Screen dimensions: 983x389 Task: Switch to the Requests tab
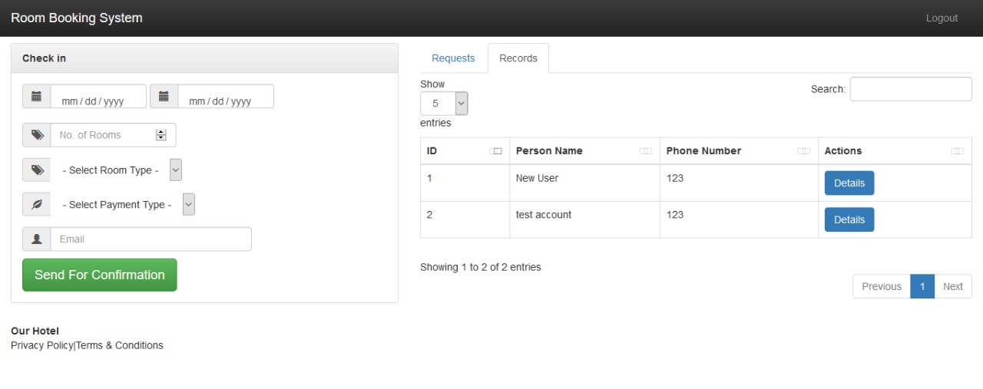[453, 58]
